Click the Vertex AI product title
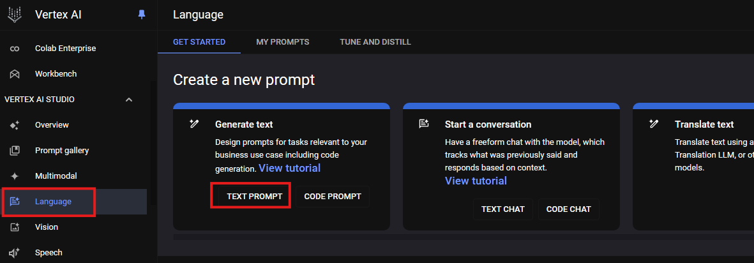Image resolution: width=754 pixels, height=263 pixels. pos(58,15)
